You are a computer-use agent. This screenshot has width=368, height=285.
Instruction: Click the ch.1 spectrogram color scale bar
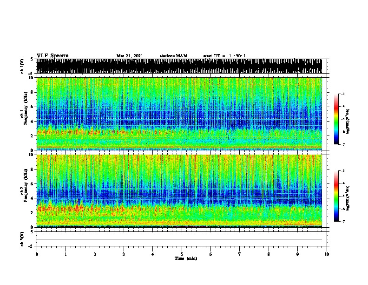click(x=336, y=119)
